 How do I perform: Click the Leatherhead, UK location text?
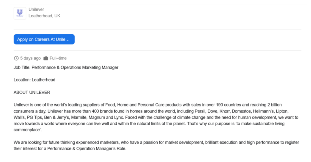(44, 16)
